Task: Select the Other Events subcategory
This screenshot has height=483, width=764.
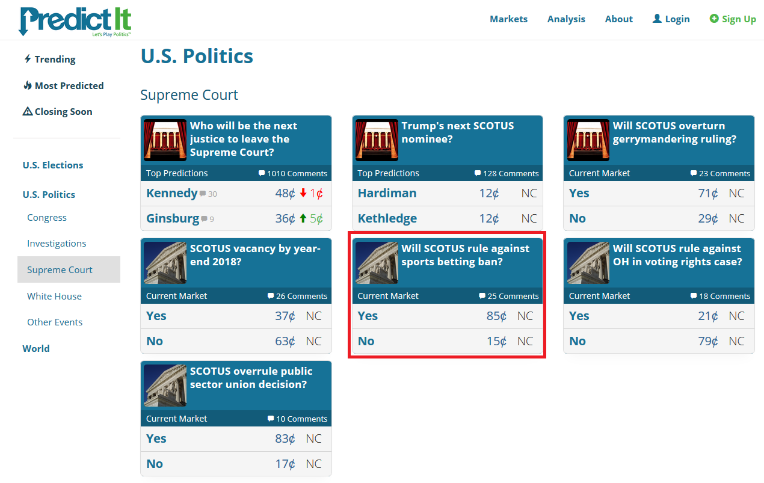Action: click(x=55, y=322)
